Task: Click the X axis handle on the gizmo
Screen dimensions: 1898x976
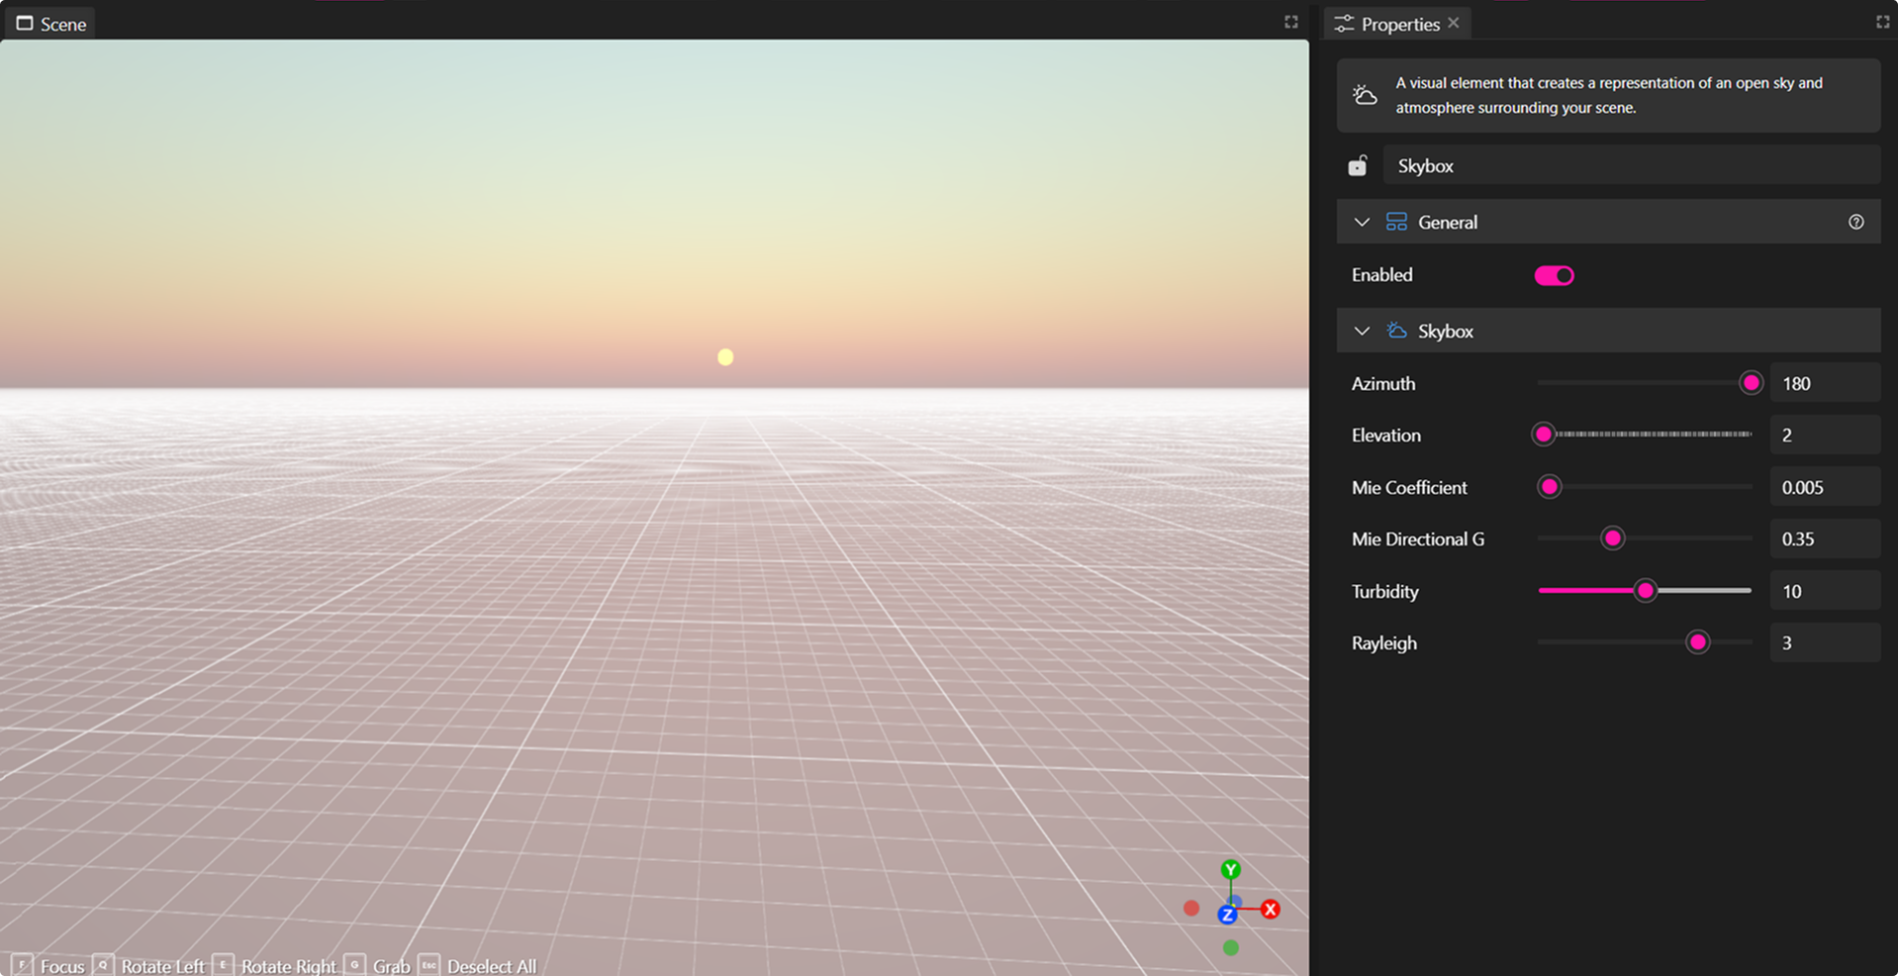Action: [x=1270, y=908]
